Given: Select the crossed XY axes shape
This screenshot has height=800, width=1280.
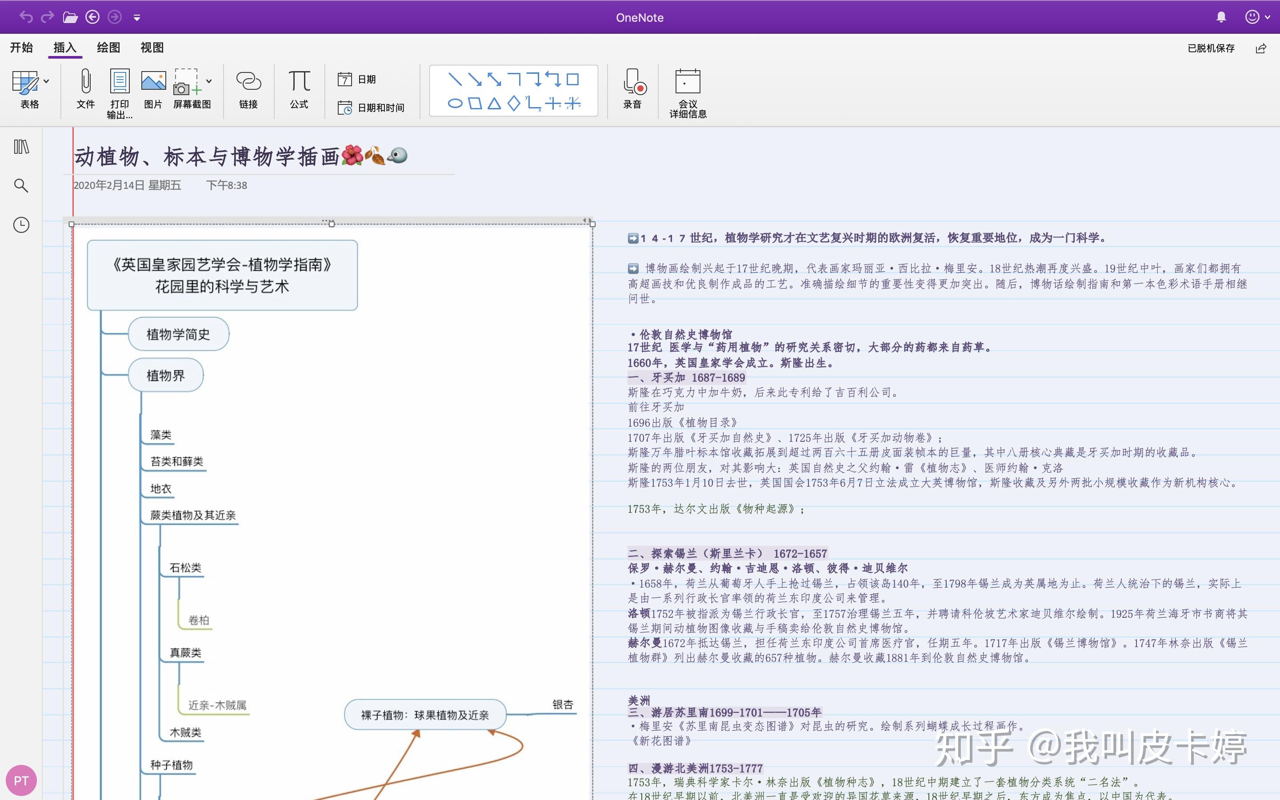Looking at the screenshot, I should [553, 103].
